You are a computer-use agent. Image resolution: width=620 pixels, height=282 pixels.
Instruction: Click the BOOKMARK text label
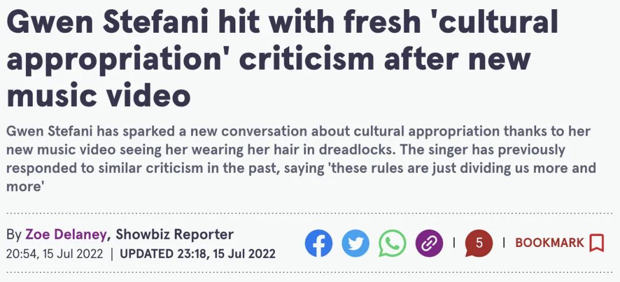click(x=549, y=243)
